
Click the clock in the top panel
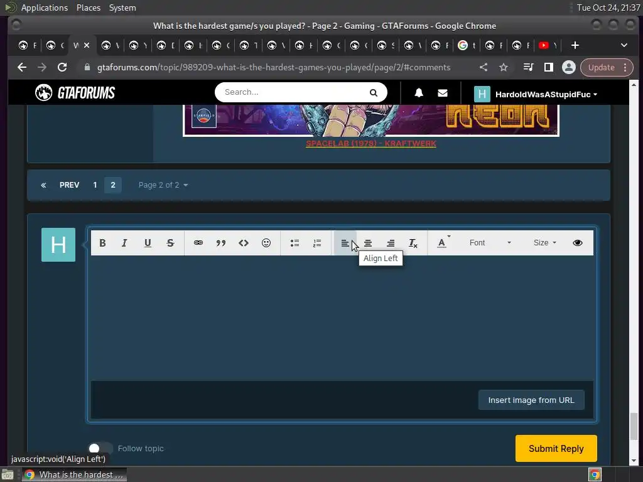point(608,8)
